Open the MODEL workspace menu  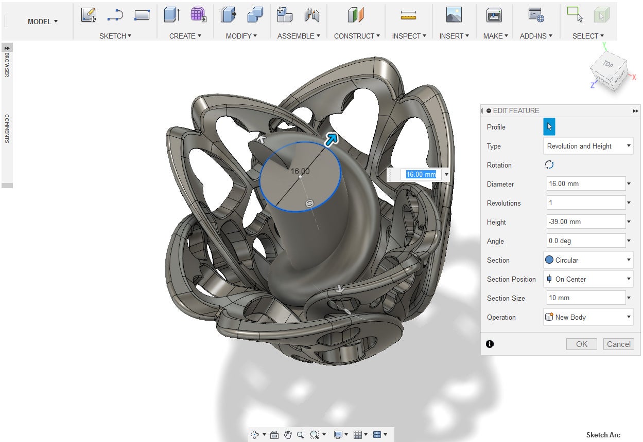click(42, 22)
